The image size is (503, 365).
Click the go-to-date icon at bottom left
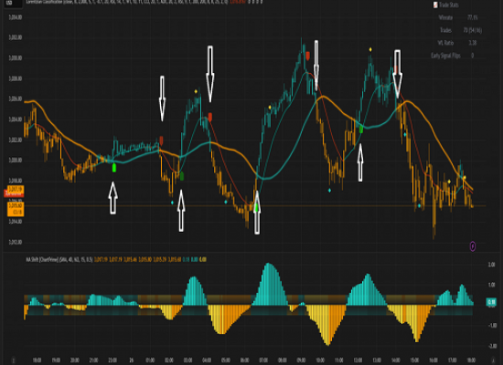click(13, 360)
